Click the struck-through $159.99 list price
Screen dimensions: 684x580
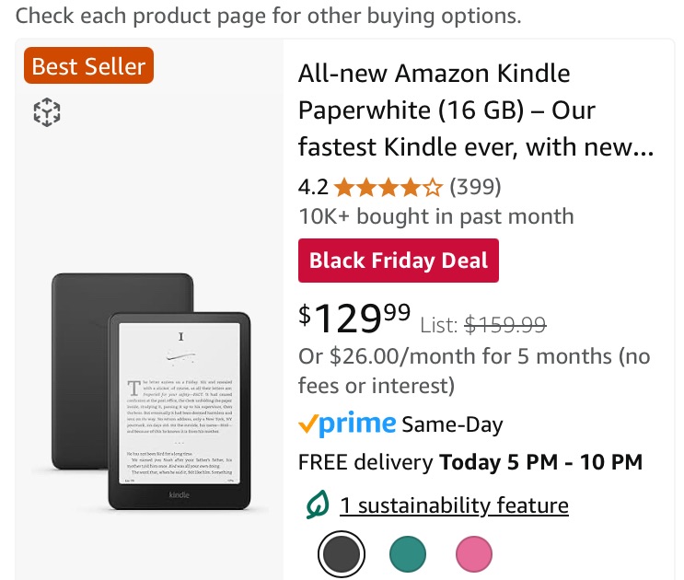coord(504,324)
